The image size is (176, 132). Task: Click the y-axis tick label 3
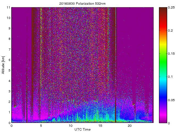9,91
